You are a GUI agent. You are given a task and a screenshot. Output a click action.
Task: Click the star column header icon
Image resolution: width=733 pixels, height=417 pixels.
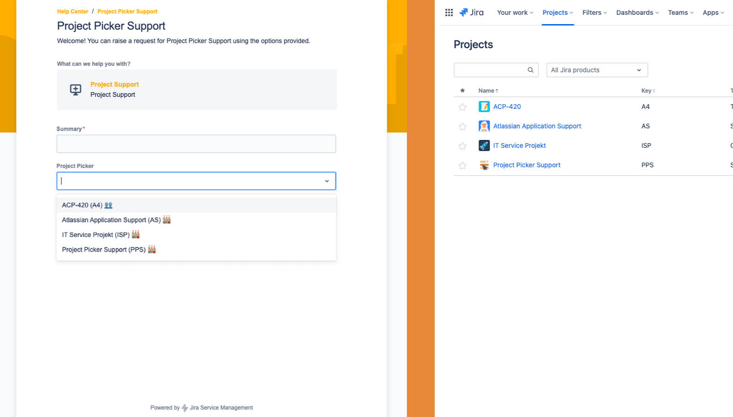tap(462, 90)
